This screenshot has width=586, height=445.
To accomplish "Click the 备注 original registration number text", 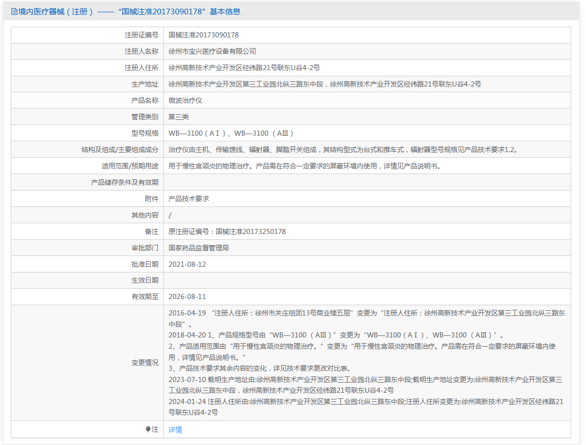I will point(227,231).
